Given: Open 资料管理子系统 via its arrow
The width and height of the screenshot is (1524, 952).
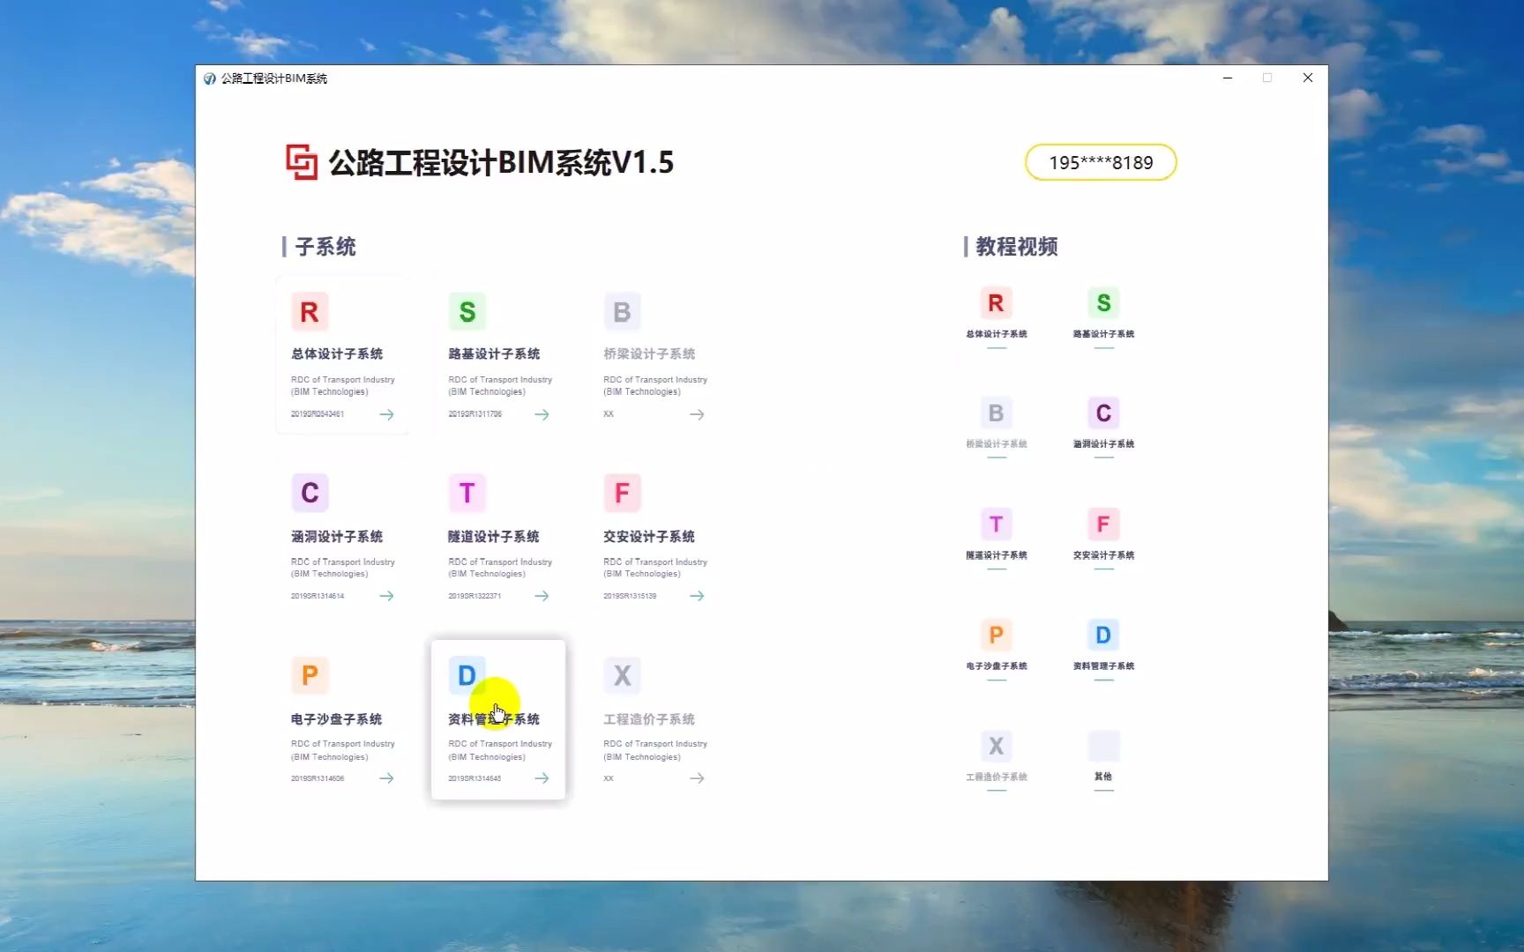Looking at the screenshot, I should (x=542, y=778).
